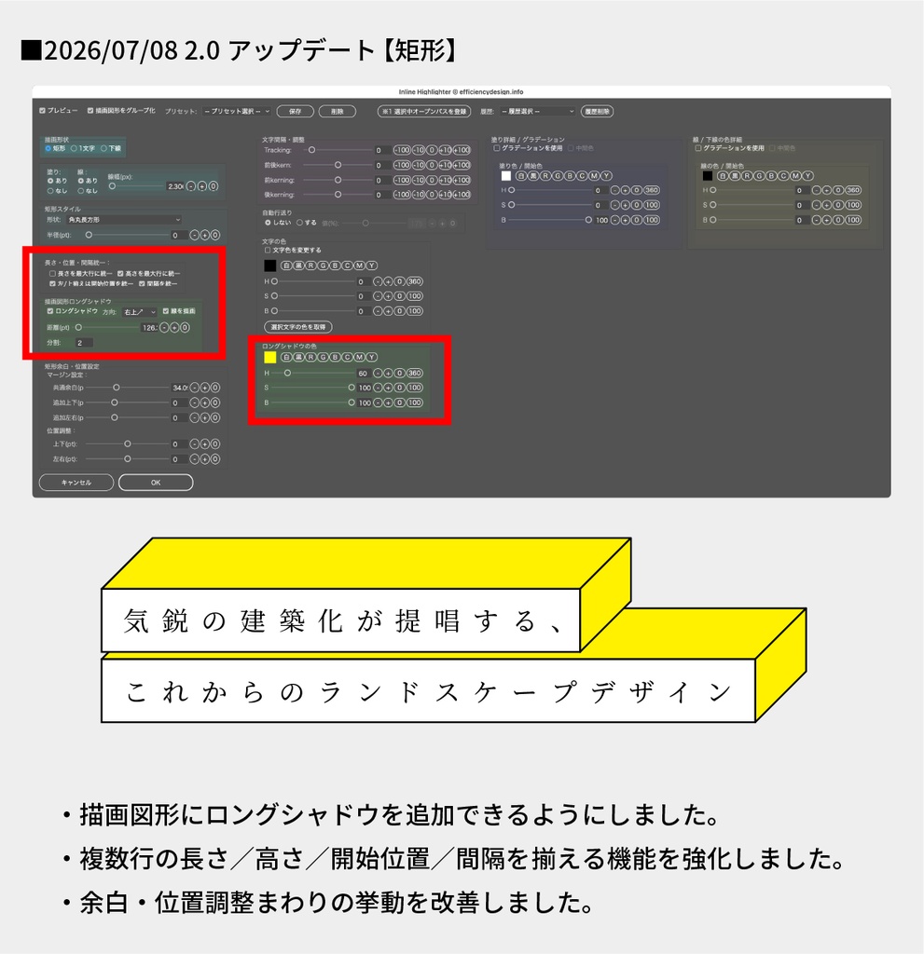Toggle 高さを最大行に統一 checkbox

[120, 274]
